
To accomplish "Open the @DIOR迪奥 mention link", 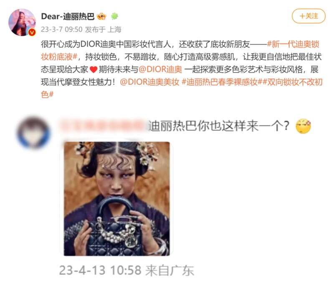I will 160,69.
